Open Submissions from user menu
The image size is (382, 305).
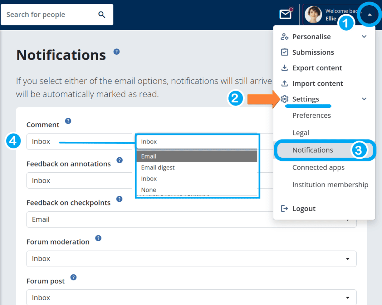point(324,52)
